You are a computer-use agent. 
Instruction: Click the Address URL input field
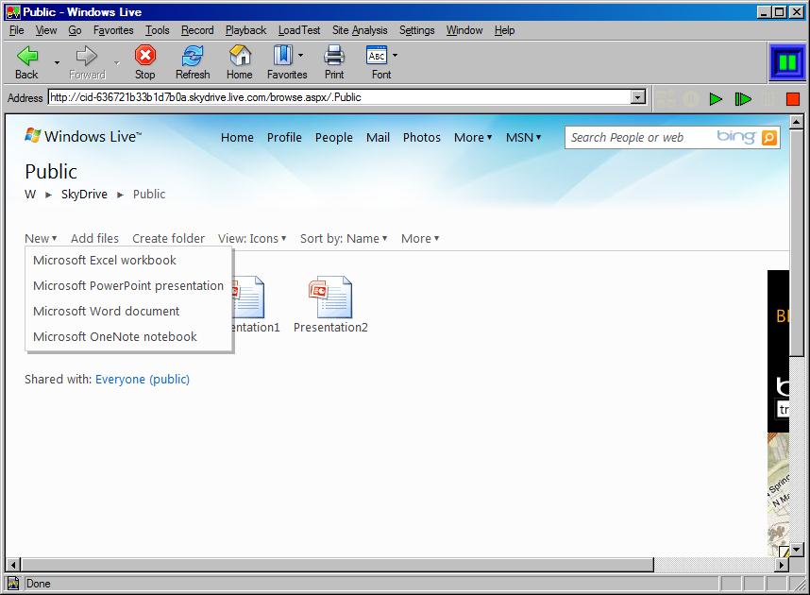340,97
